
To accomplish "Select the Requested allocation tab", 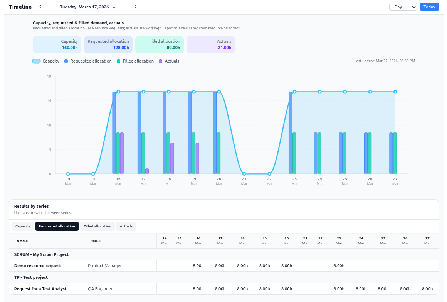I will [x=57, y=226].
